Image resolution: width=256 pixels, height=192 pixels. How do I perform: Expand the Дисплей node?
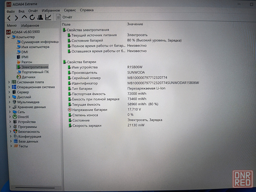point(9,97)
